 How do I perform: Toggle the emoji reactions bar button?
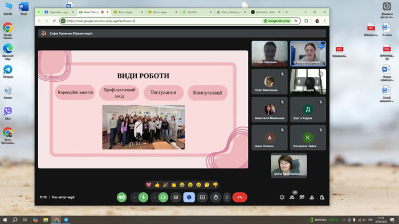click(189, 197)
